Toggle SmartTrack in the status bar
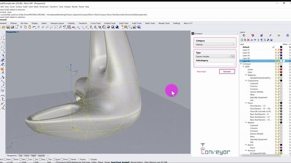 116,162
